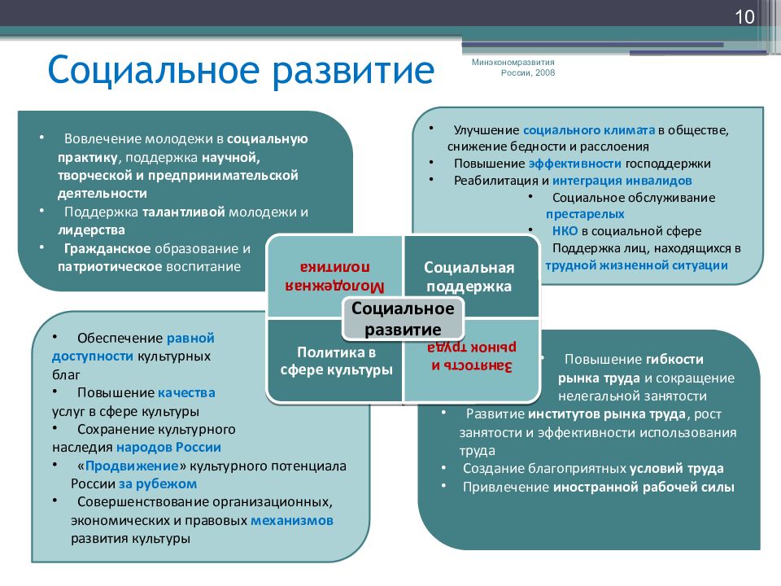The height and width of the screenshot is (586, 781).
Task: Select the blue word "эффективности" before "господдержки"
Action: pos(575,164)
